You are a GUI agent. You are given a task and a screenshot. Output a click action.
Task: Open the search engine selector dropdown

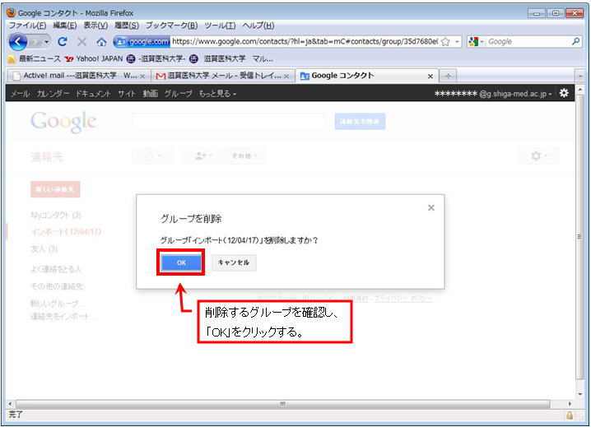point(476,41)
